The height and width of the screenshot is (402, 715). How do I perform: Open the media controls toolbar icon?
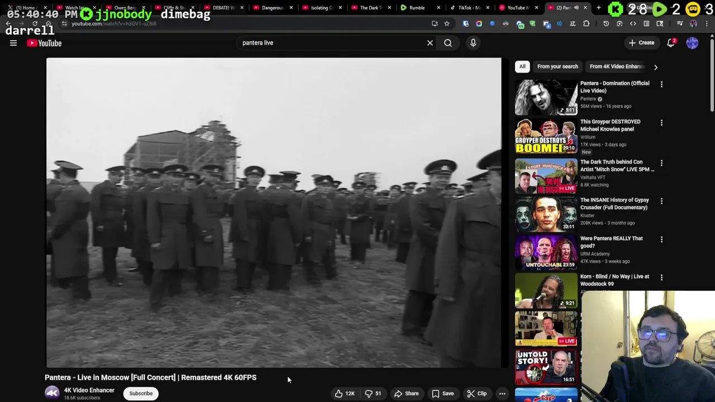[680, 23]
